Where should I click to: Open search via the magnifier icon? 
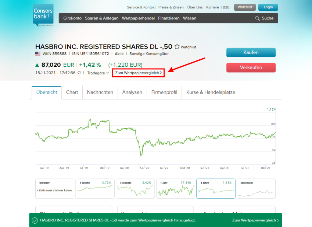(x=257, y=18)
